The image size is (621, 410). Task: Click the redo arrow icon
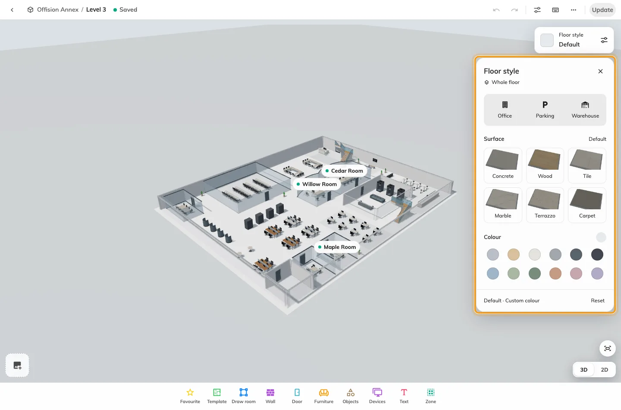[514, 10]
